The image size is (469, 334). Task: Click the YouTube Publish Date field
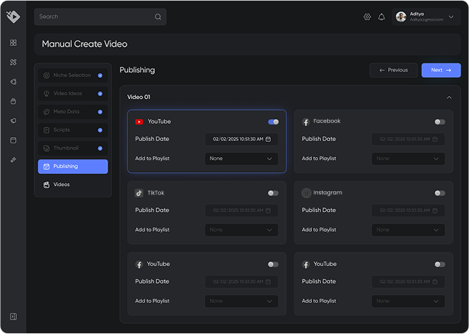pos(241,140)
